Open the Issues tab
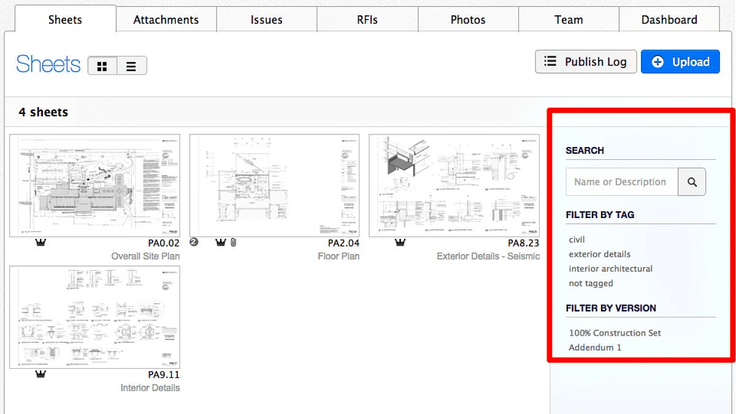736x414 pixels. pos(267,20)
